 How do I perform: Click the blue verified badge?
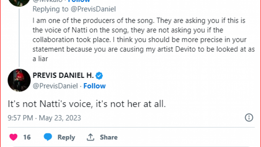click(99, 75)
